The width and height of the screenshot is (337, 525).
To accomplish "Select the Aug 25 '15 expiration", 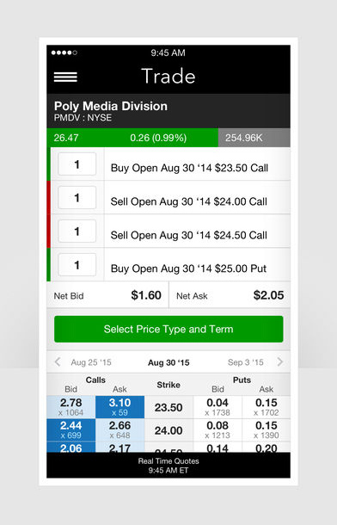I will [x=91, y=362].
